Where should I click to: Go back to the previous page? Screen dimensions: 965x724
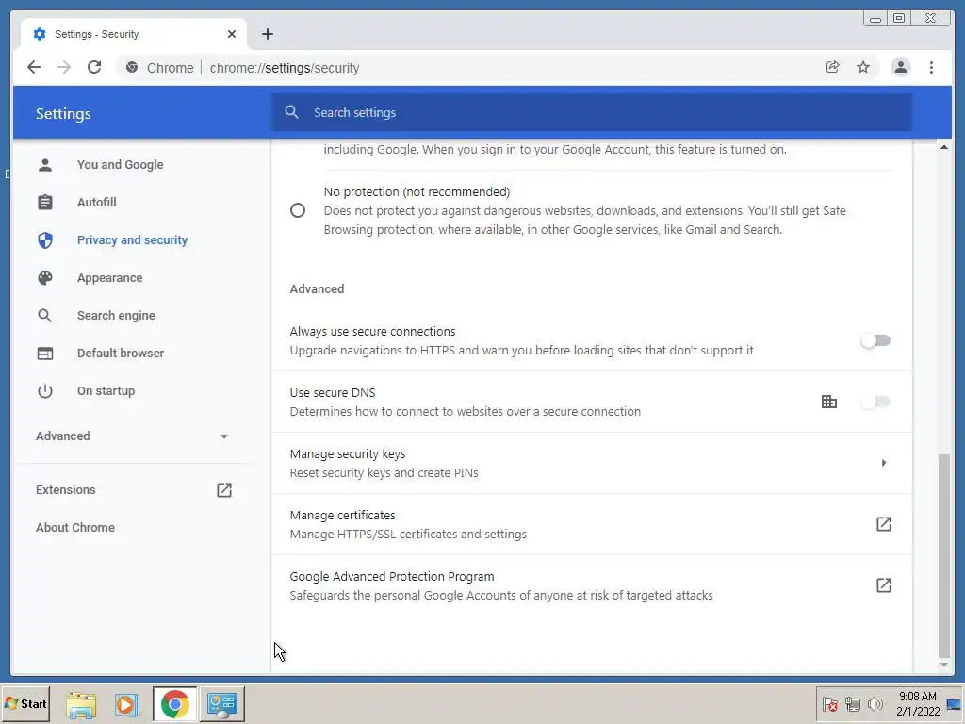[x=34, y=67]
